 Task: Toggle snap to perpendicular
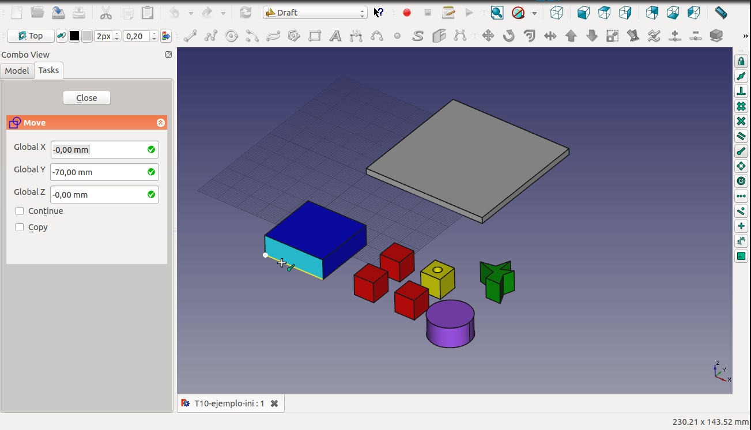(x=741, y=91)
